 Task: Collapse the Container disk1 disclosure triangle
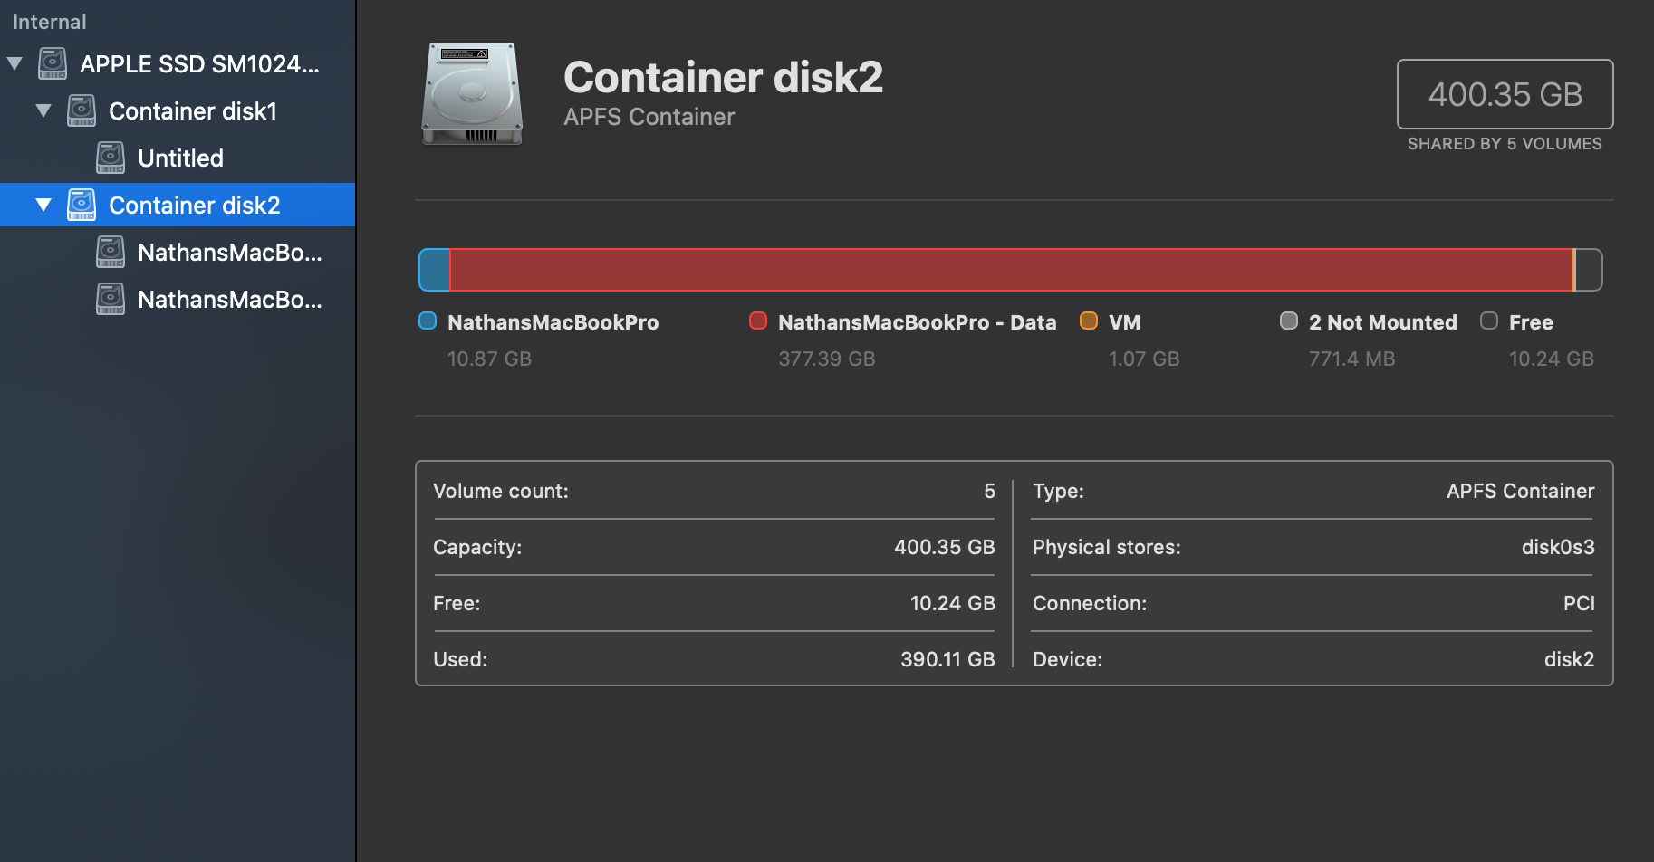[43, 111]
